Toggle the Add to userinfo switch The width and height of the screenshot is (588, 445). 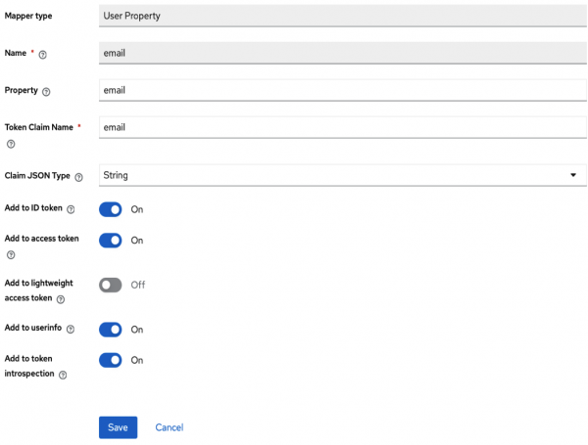(x=110, y=330)
